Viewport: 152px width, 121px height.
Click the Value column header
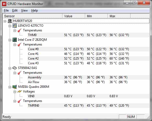pyautogui.click(x=74, y=16)
